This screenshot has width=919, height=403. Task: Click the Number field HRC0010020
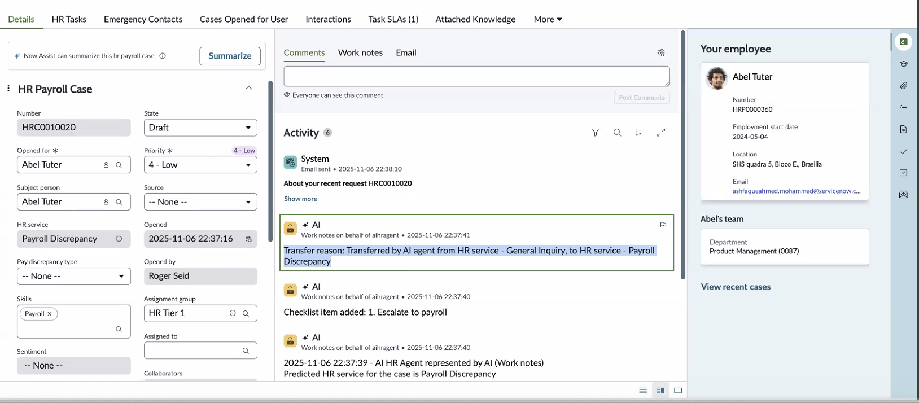(73, 128)
